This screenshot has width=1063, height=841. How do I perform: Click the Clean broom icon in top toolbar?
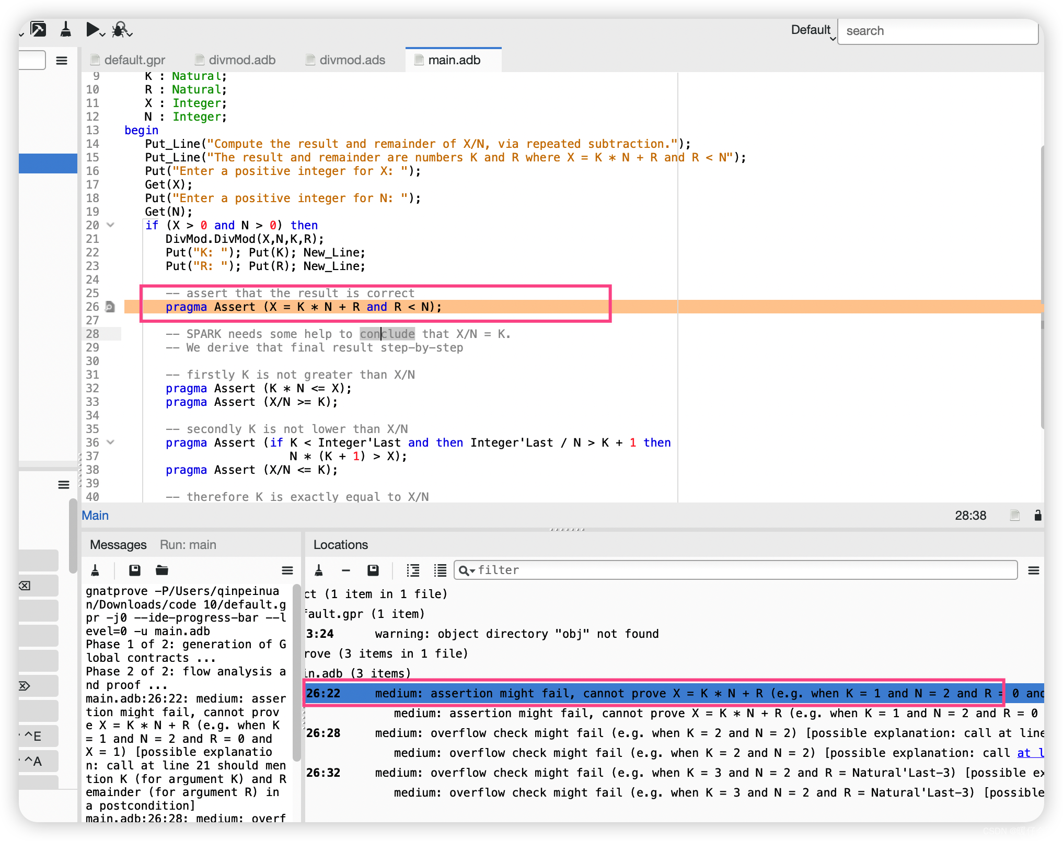coord(66,30)
